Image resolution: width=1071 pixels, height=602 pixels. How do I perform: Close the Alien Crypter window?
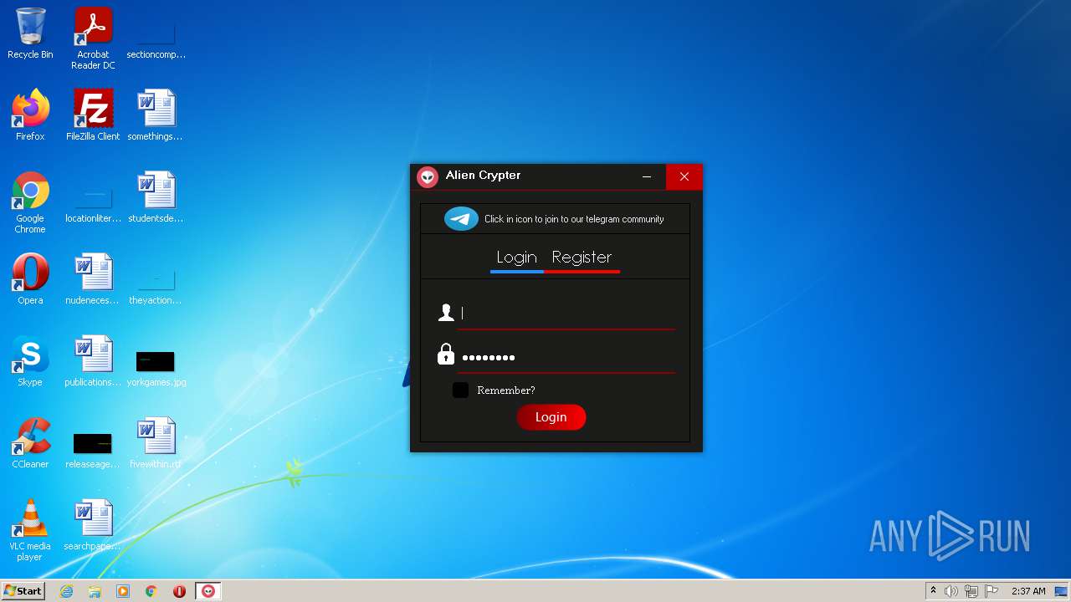click(x=684, y=176)
